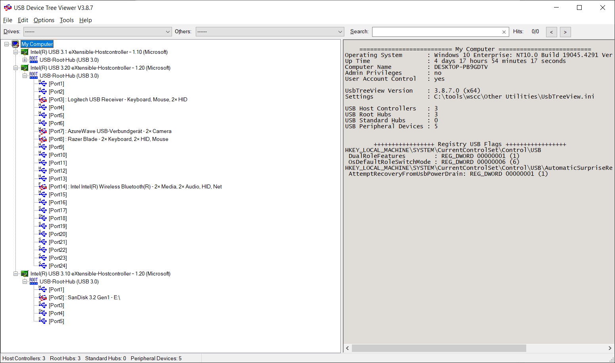Click the 'DESKTOP-PB9GDTV' computer name text
The width and height of the screenshot is (615, 363).
tap(461, 67)
